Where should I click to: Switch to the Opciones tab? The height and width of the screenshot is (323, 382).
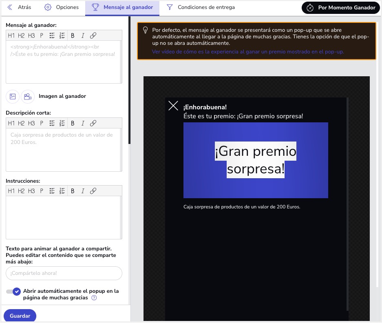pos(61,7)
